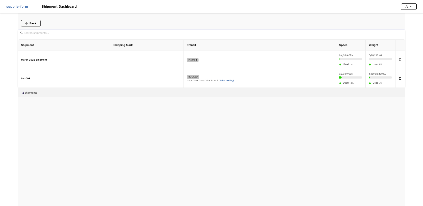Click the 2 shipments count footer

(30, 93)
